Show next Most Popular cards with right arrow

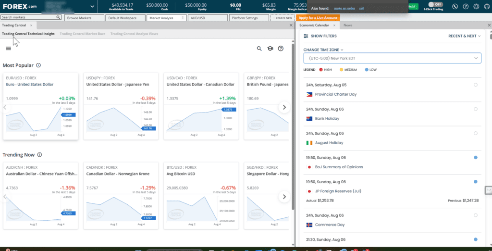284,107
